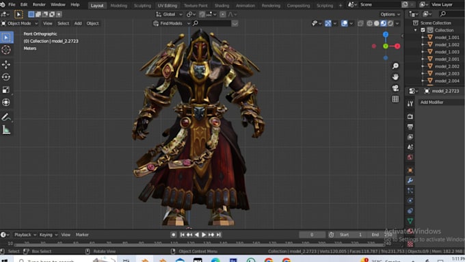This screenshot has width=465, height=262.
Task: Click the red X axis gizmo
Action: (397, 47)
